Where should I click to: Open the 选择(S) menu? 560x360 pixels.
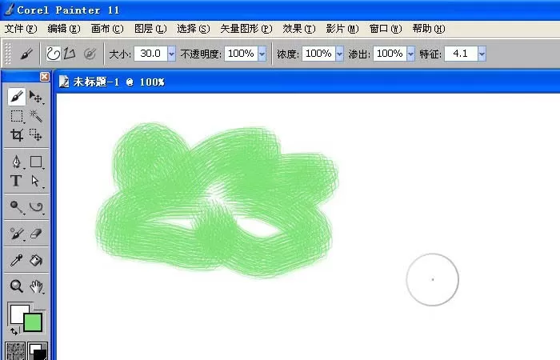(194, 29)
